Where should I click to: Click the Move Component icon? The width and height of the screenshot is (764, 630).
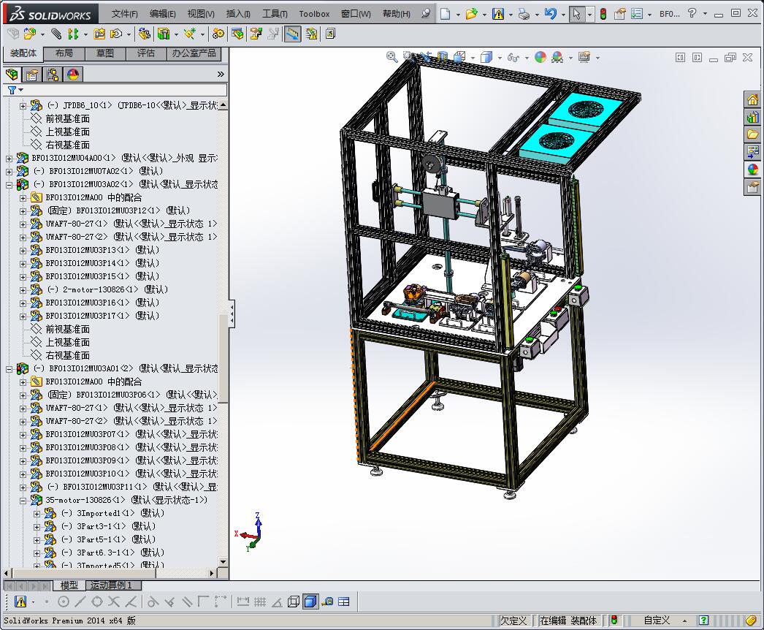116,34
